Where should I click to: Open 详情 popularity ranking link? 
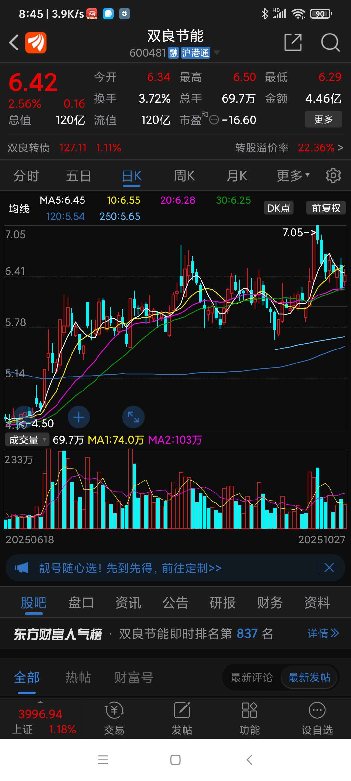pos(323,634)
